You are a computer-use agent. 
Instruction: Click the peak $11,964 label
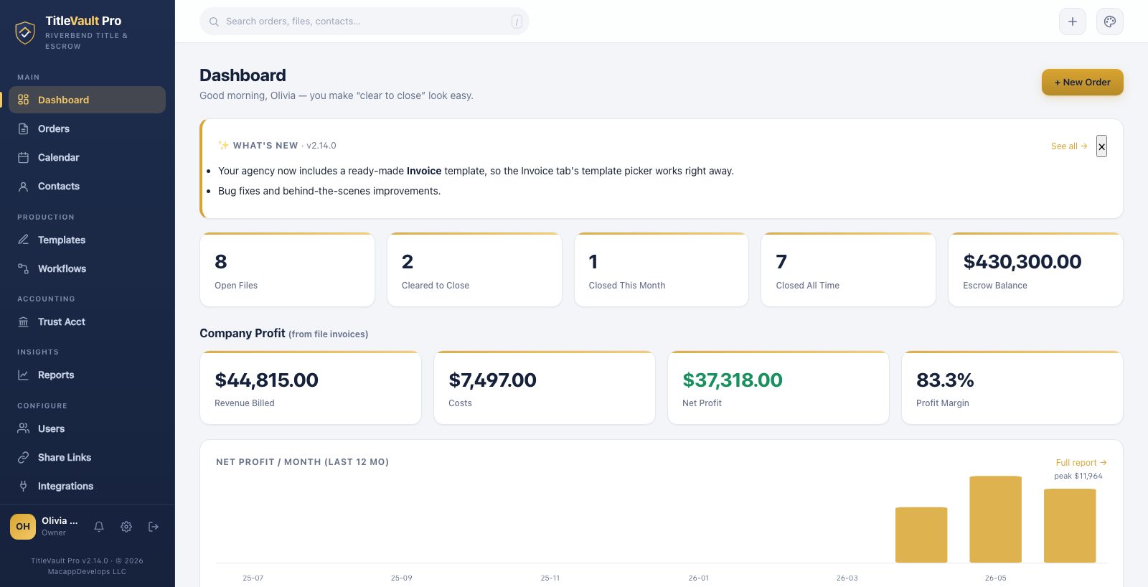[x=1078, y=476]
